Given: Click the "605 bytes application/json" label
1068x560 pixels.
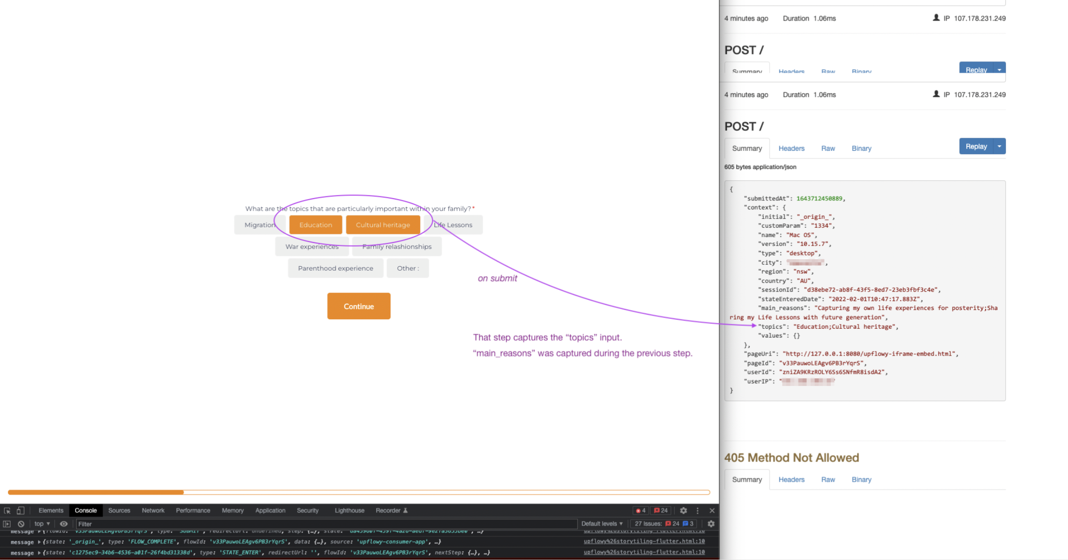Looking at the screenshot, I should coord(760,167).
